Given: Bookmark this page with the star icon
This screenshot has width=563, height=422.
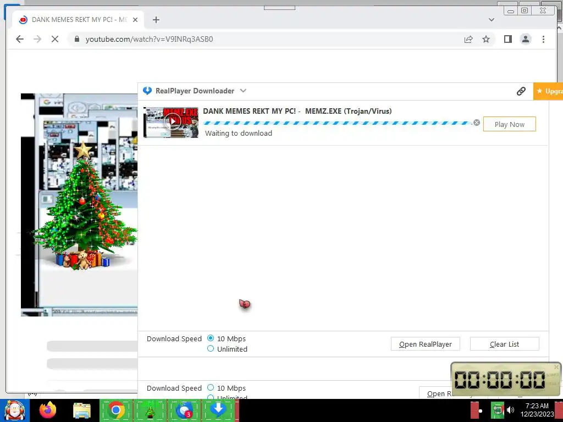Looking at the screenshot, I should click(486, 39).
